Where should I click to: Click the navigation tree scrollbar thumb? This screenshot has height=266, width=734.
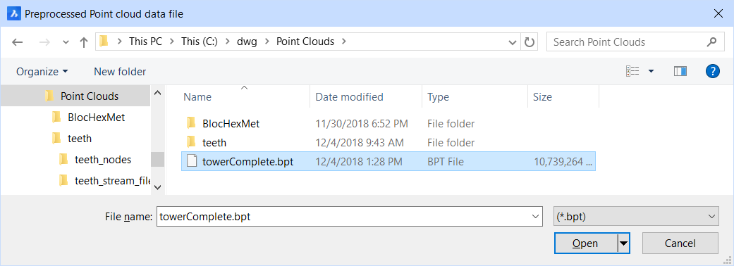coord(157,160)
